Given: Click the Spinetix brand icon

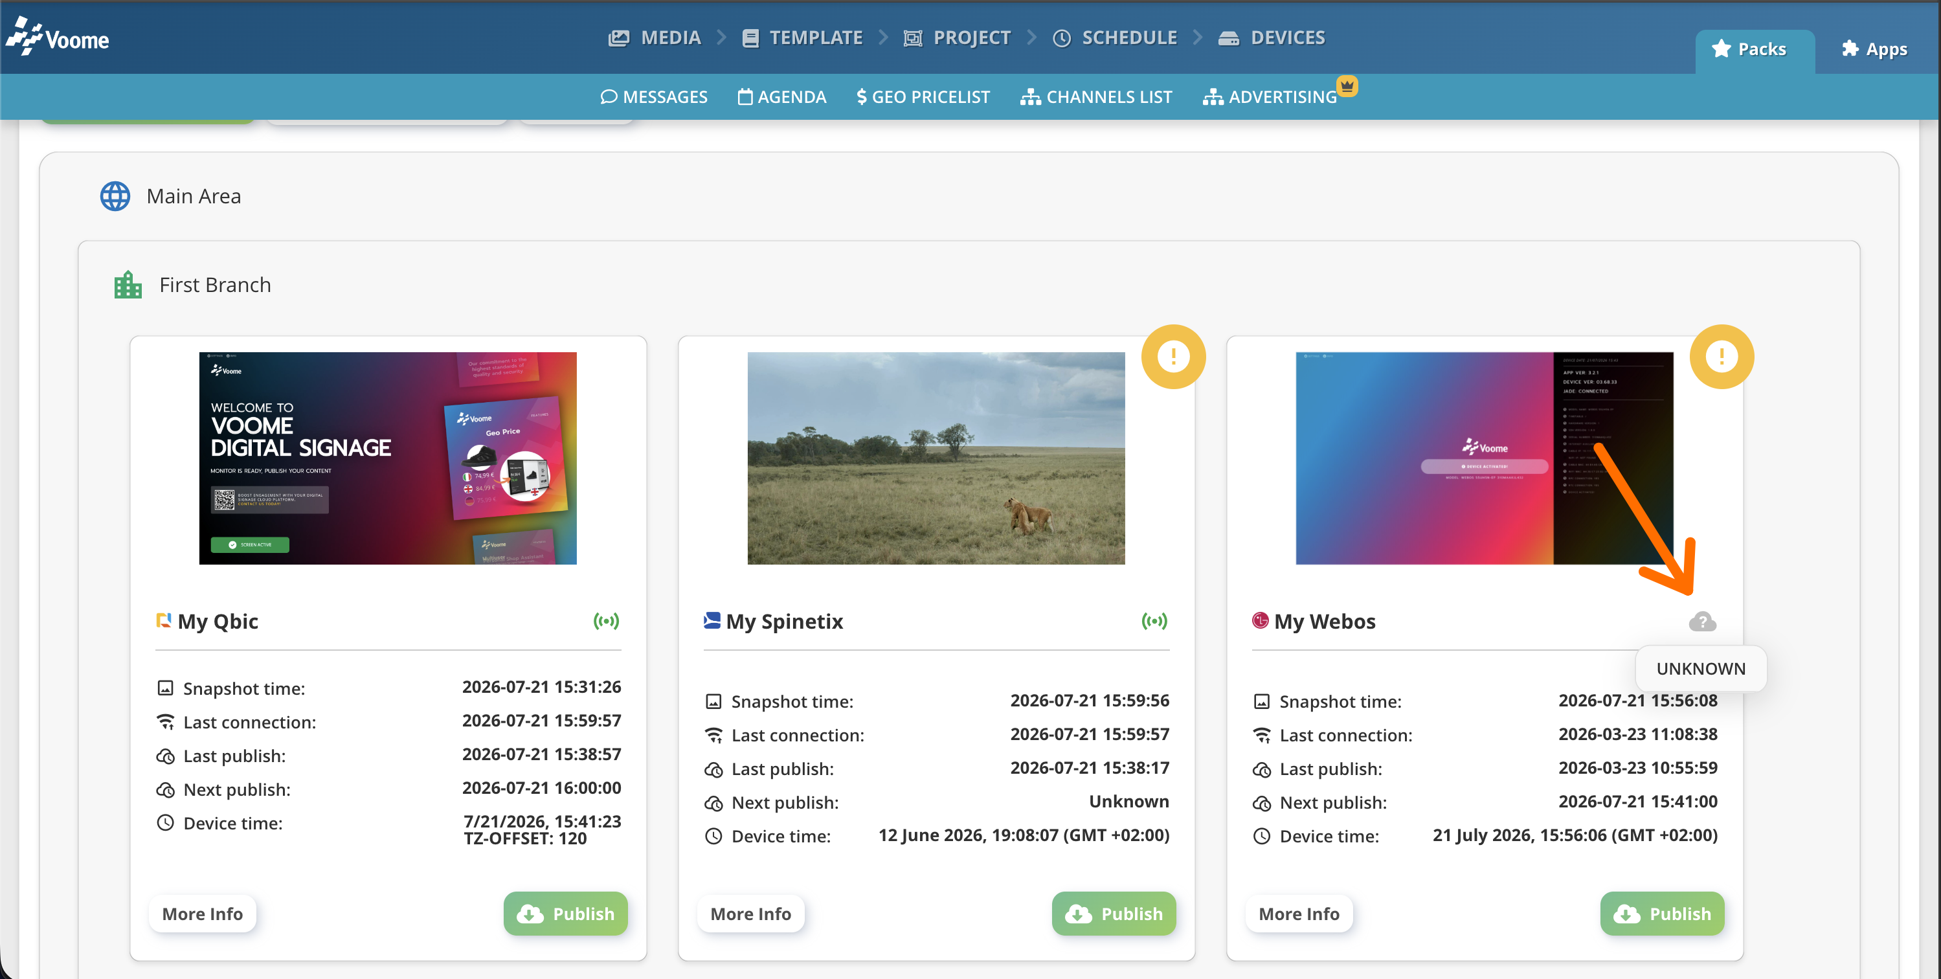Looking at the screenshot, I should pos(712,620).
